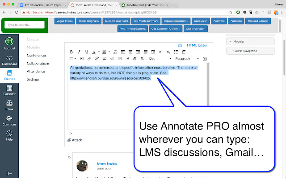
Task: Open the Canvas Help menu
Action: 9,136
